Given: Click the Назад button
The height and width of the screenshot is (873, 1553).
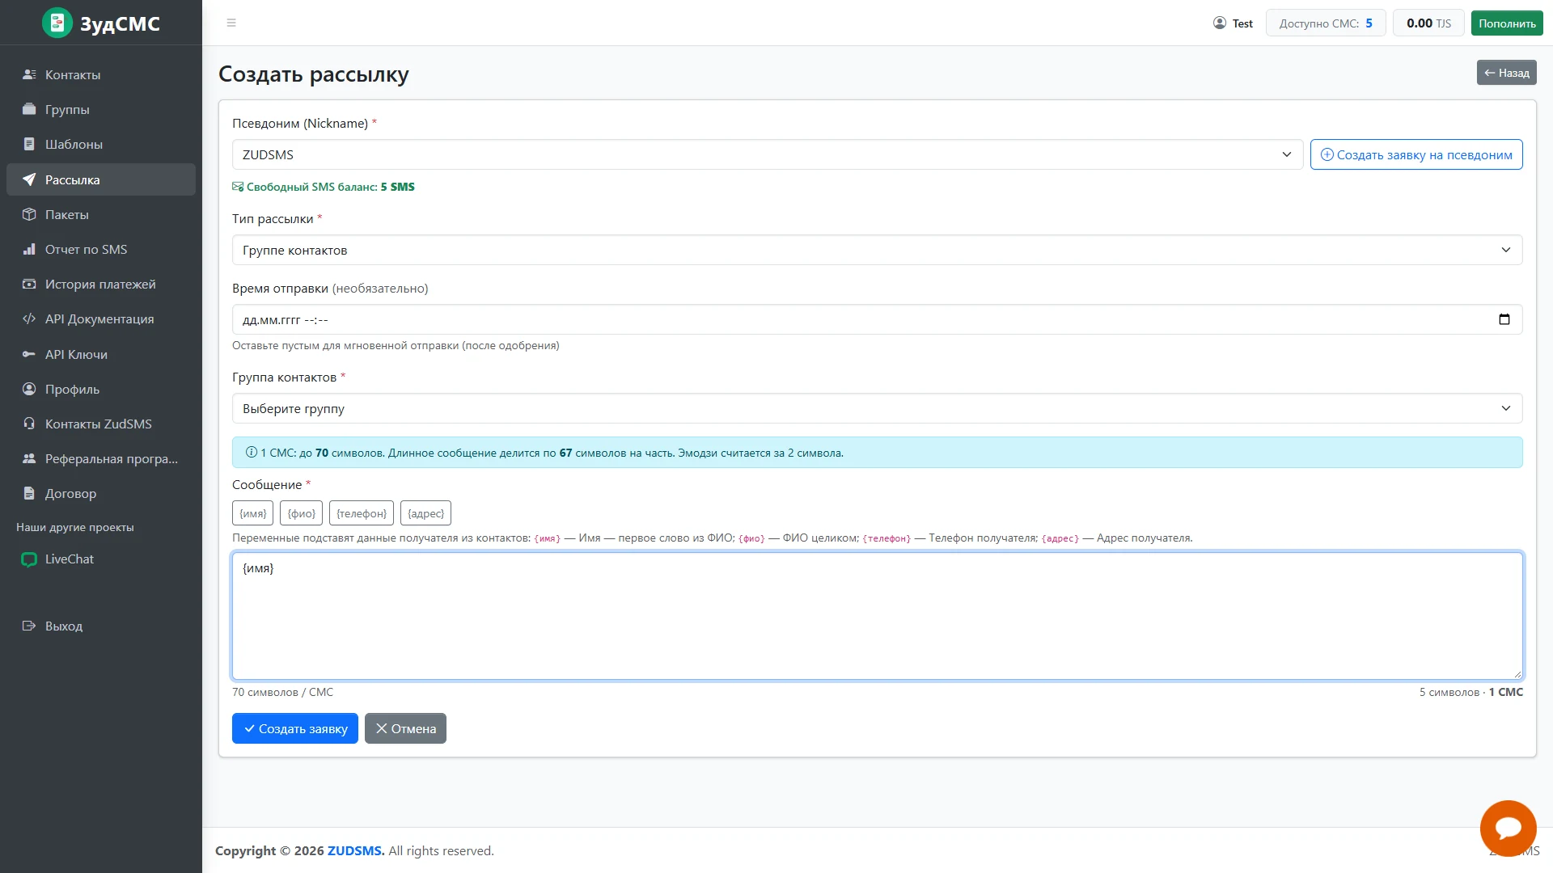Looking at the screenshot, I should (1507, 73).
